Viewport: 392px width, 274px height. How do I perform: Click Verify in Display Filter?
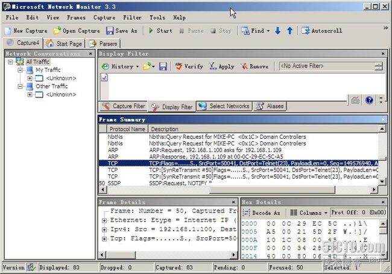189,66
